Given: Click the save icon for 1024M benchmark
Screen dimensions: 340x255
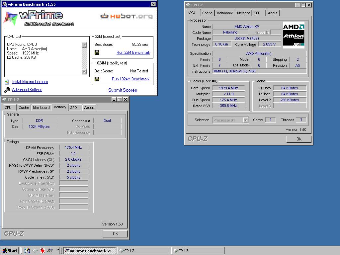Looking at the screenshot, I should pyautogui.click(x=97, y=79).
